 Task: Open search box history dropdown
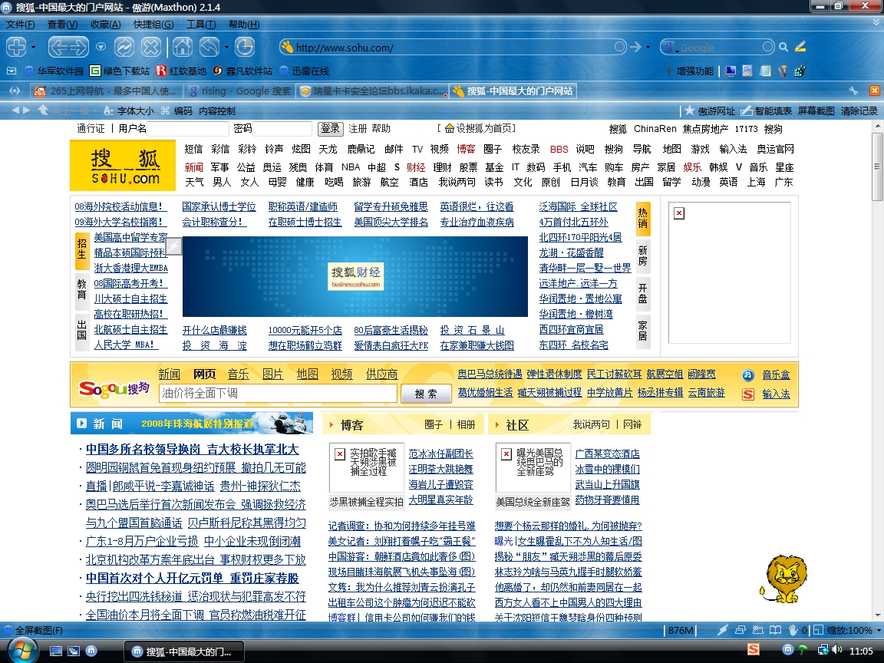(768, 48)
